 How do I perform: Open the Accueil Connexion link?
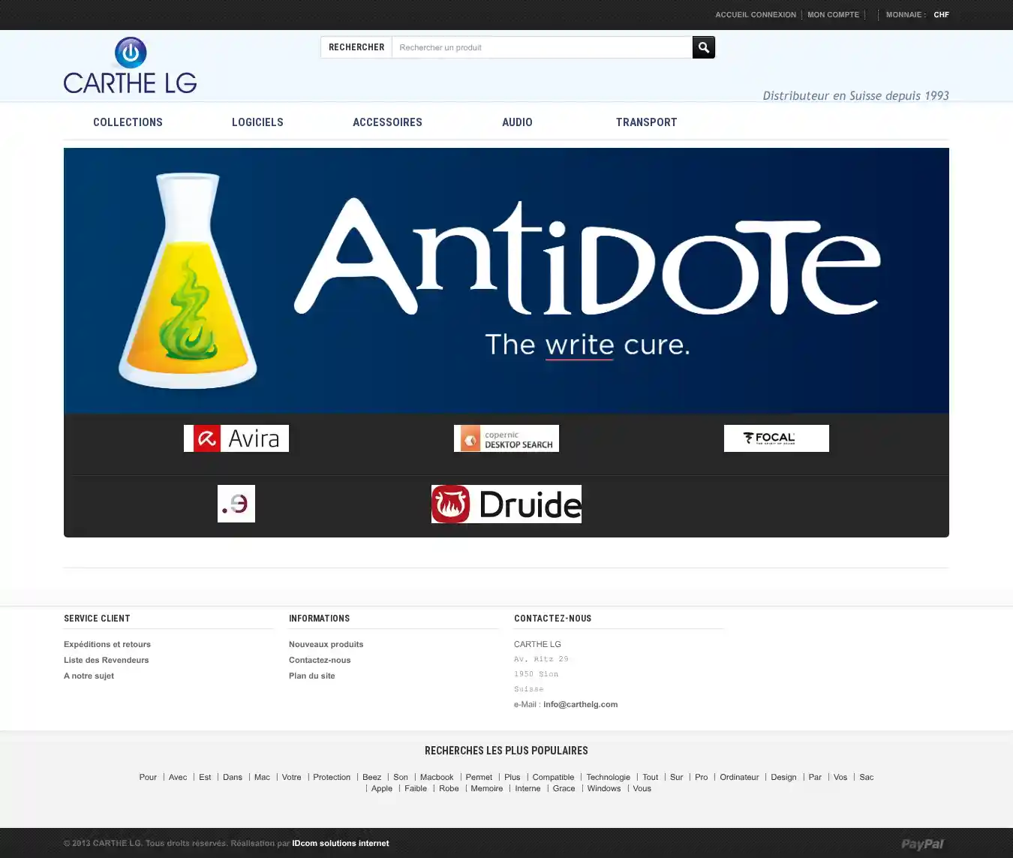[755, 15]
